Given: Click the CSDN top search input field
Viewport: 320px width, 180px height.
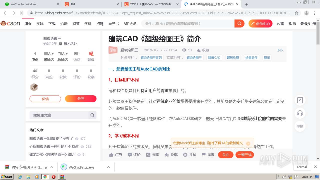Looking at the screenshot, I should click(188, 24).
